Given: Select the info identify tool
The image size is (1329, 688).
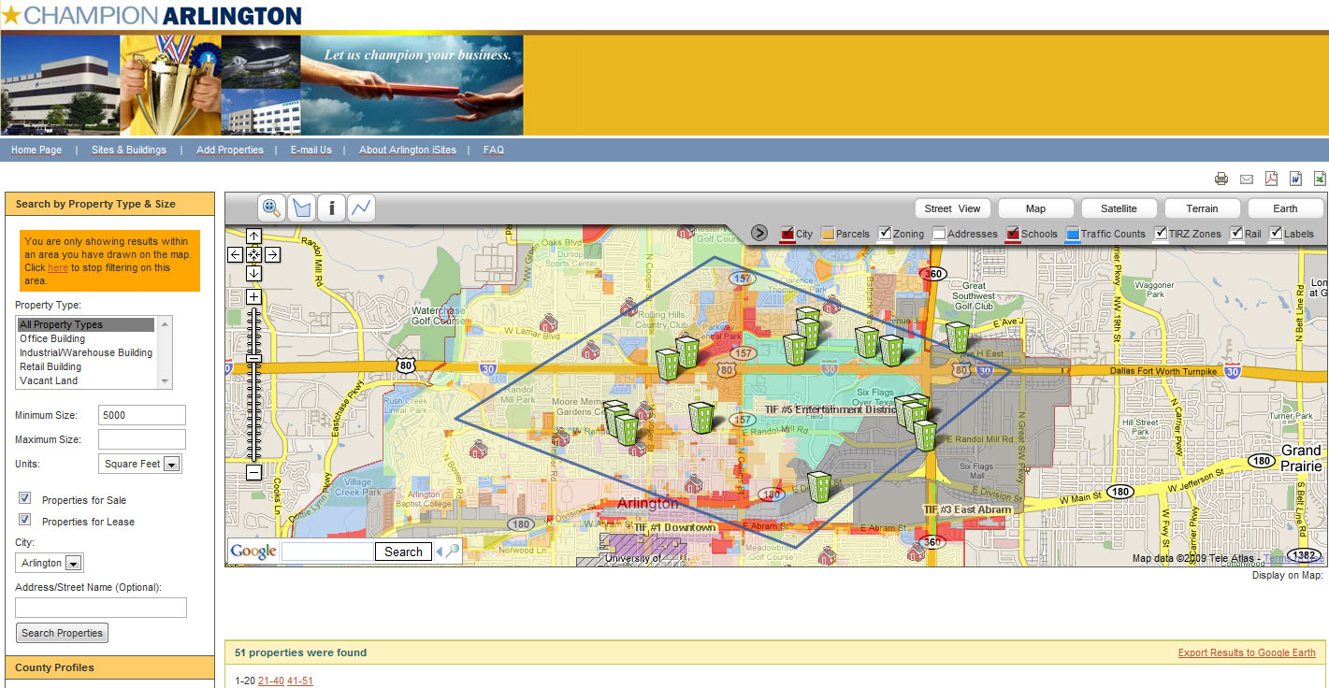Looking at the screenshot, I should click(x=331, y=208).
